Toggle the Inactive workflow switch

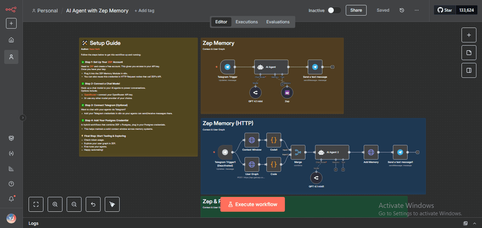click(x=334, y=10)
